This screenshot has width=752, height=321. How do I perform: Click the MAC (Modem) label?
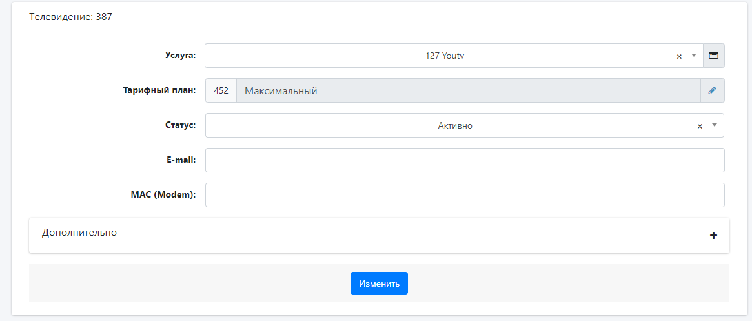(x=163, y=195)
